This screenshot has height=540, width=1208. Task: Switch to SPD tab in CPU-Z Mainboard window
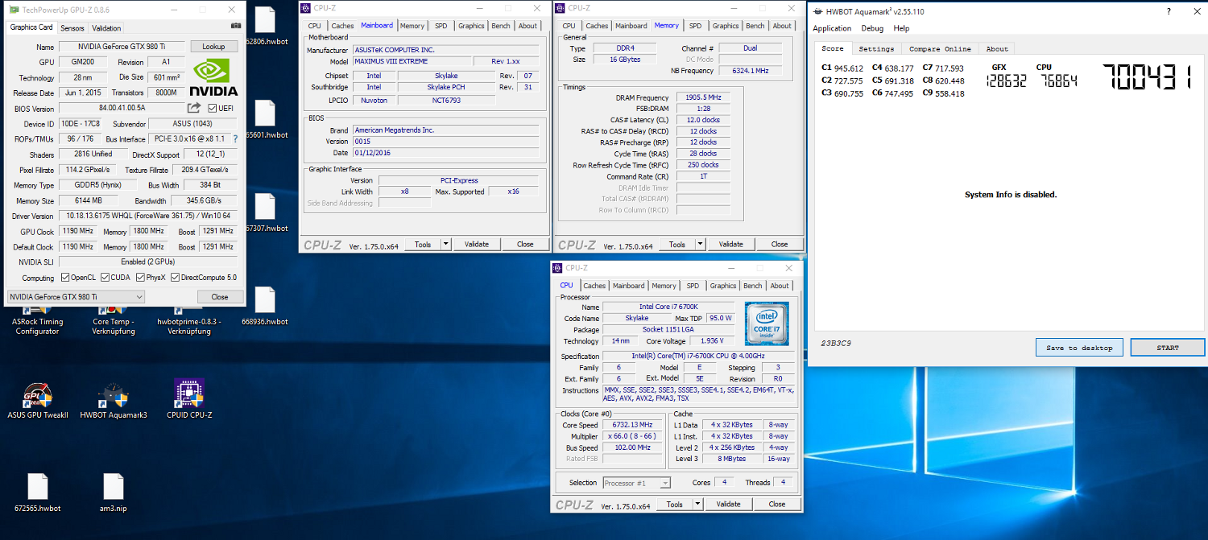click(x=441, y=26)
